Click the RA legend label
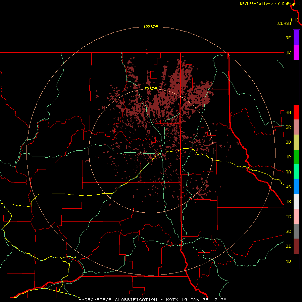Image resolution: width=302 pixels, height=302 pixels. 288,172
